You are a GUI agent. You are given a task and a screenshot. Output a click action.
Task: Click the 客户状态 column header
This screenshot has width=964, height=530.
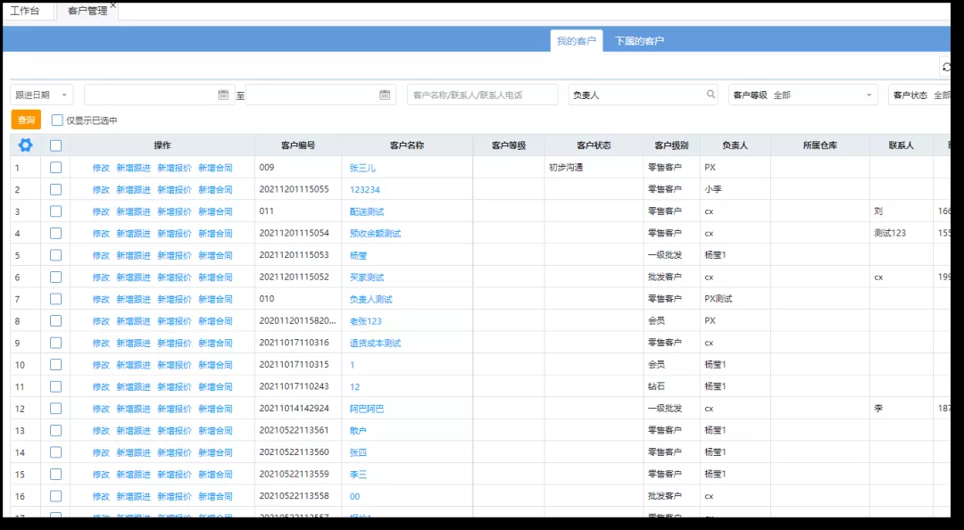click(x=594, y=145)
